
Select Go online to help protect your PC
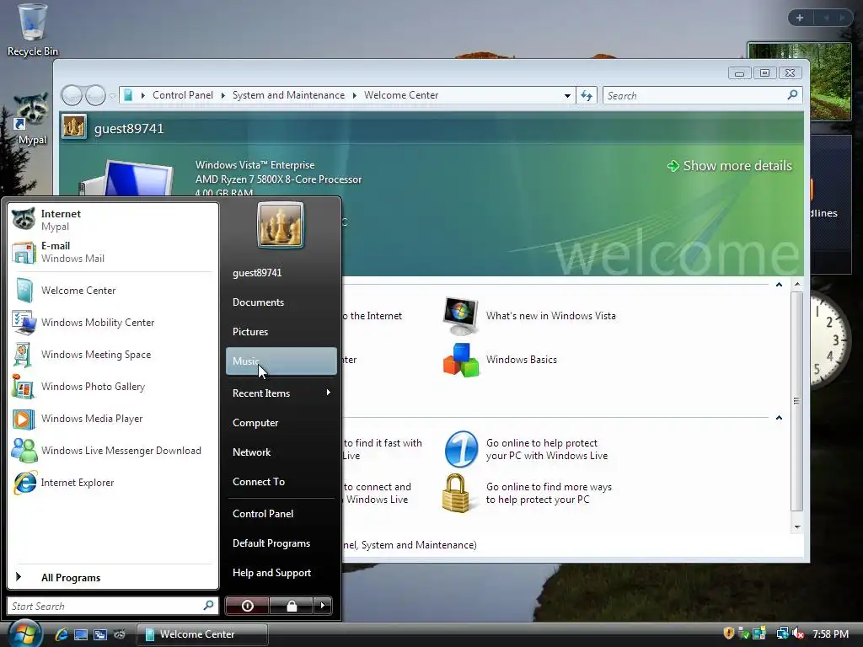[526, 450]
